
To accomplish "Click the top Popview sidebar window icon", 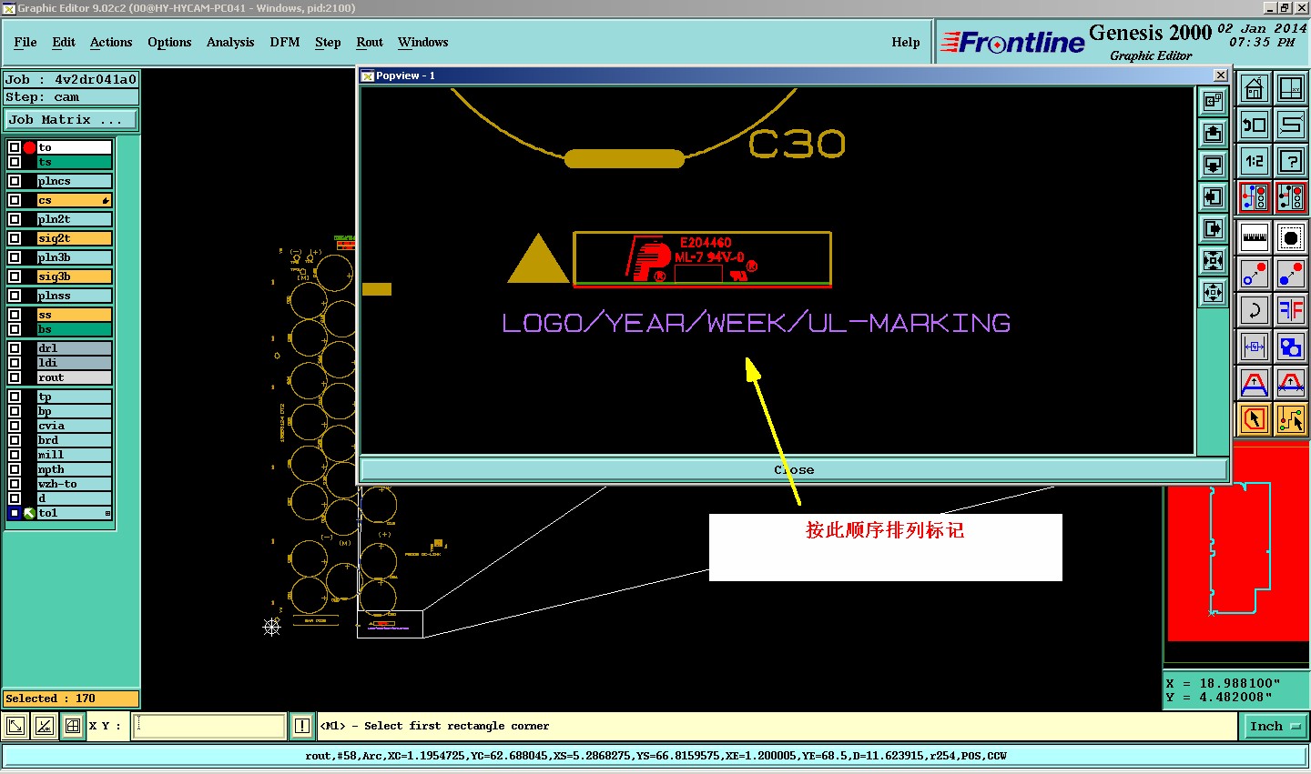I will point(1213,102).
